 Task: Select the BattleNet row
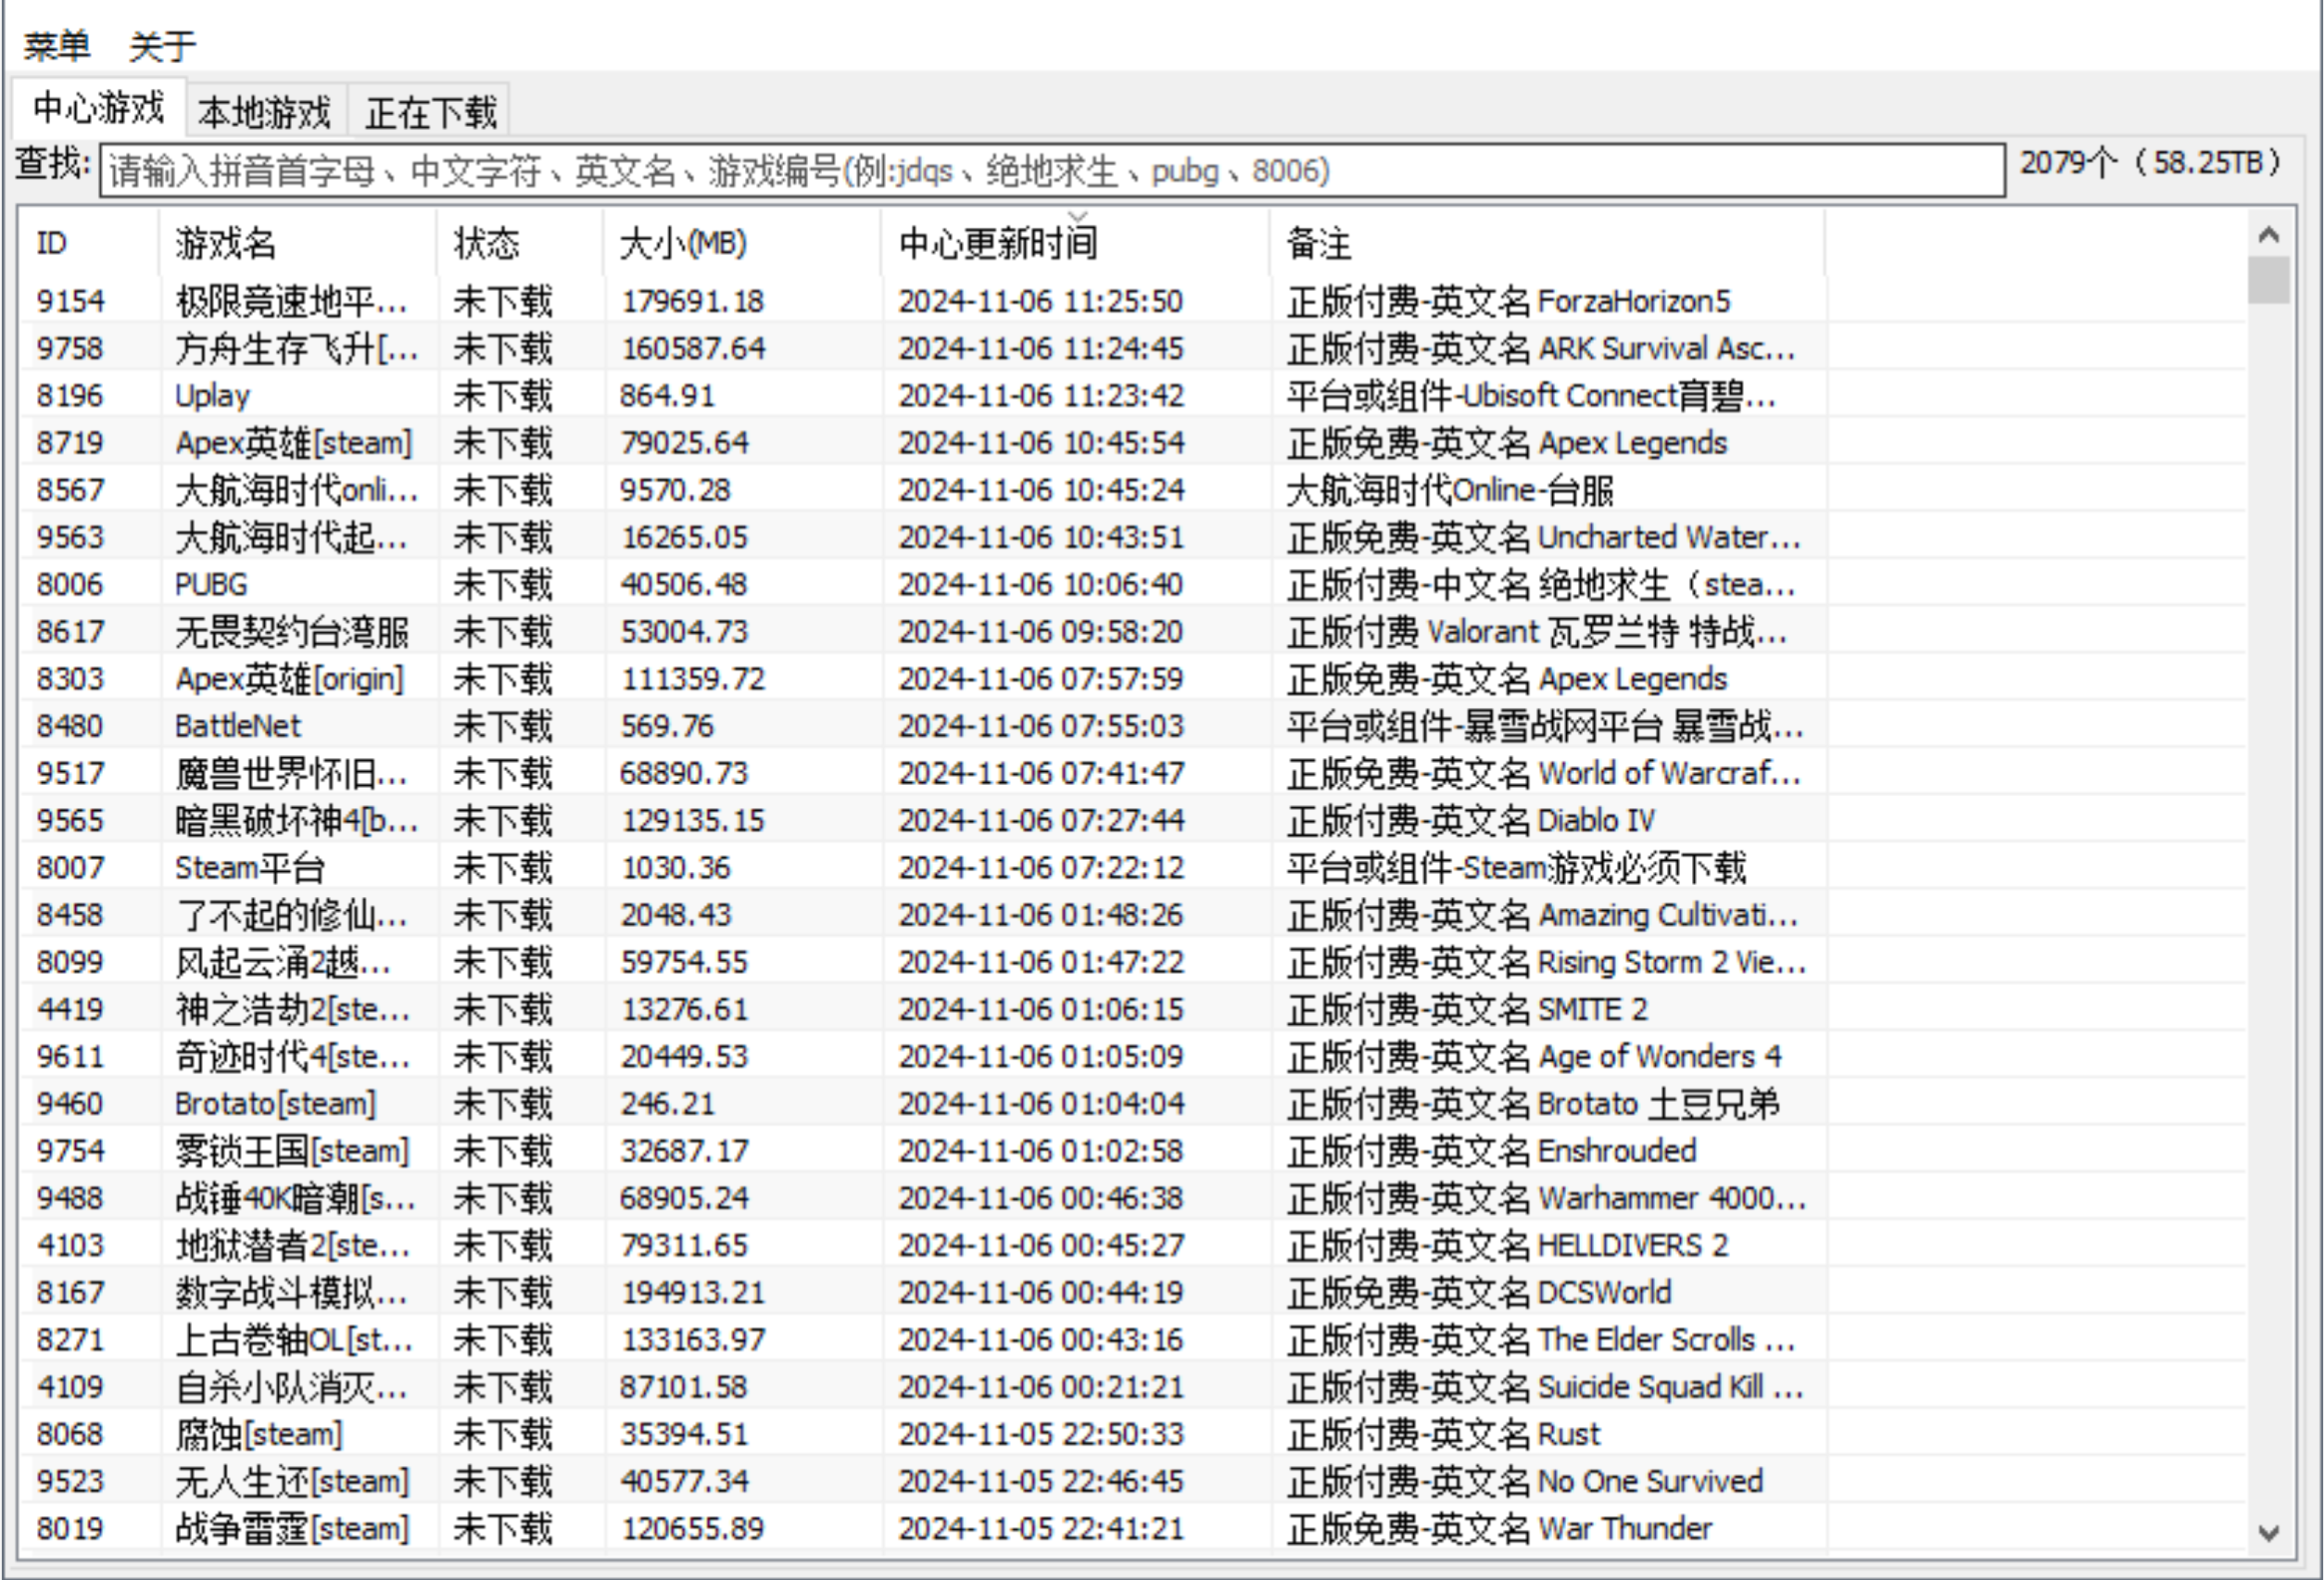pos(1132,726)
